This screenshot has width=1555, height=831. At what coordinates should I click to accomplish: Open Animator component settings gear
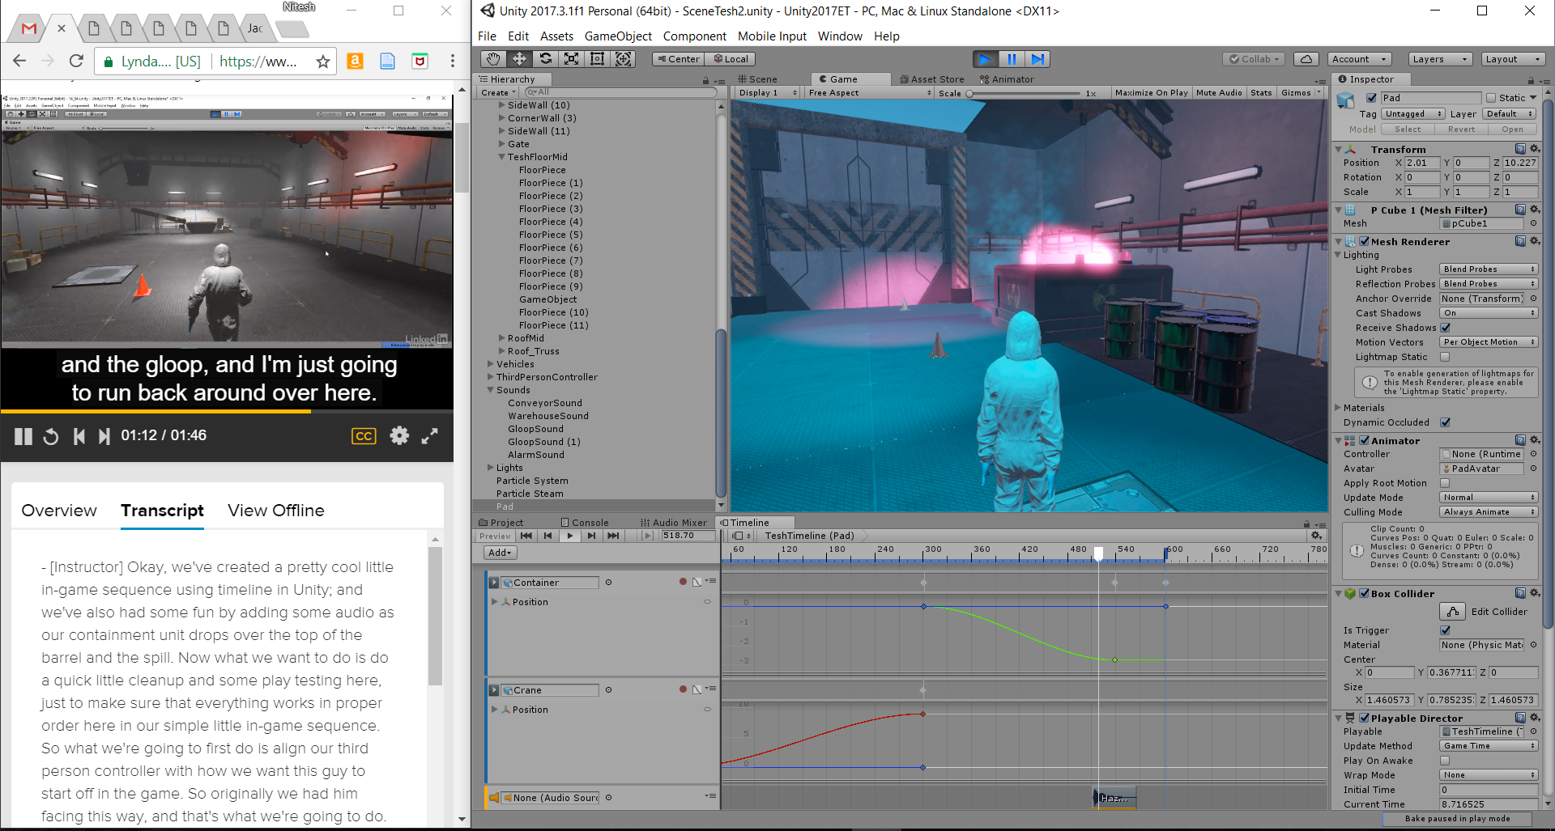[x=1534, y=440]
